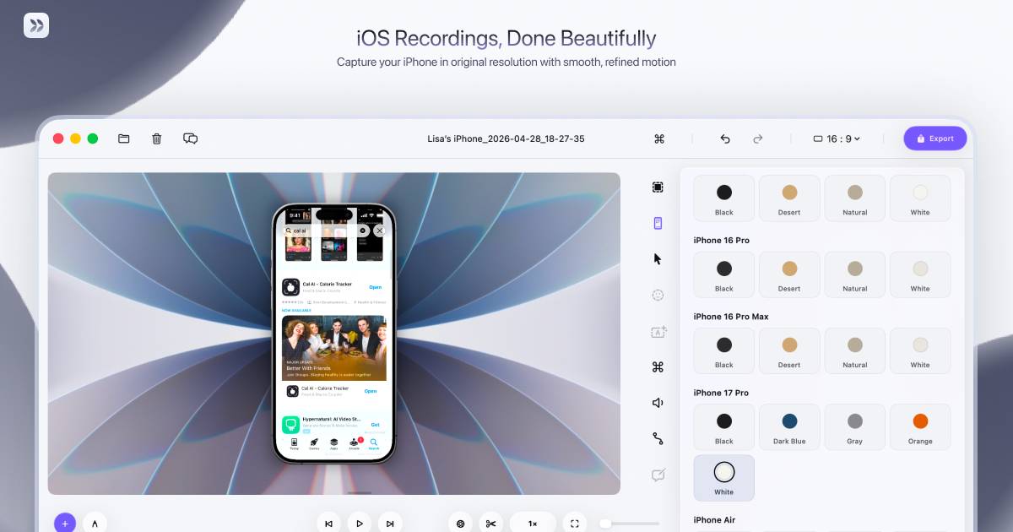
Task: Select White color for iPhone 16 Pro
Action: (920, 274)
